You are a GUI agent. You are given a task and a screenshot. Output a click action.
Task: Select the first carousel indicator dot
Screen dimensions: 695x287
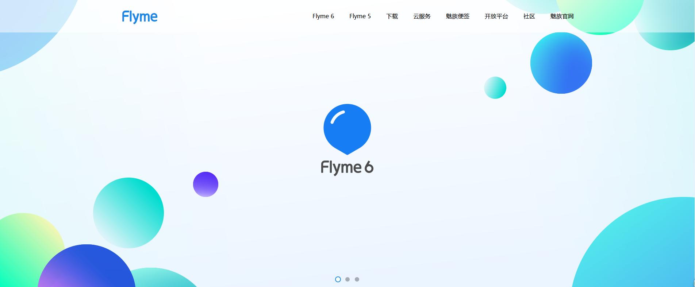pos(338,279)
